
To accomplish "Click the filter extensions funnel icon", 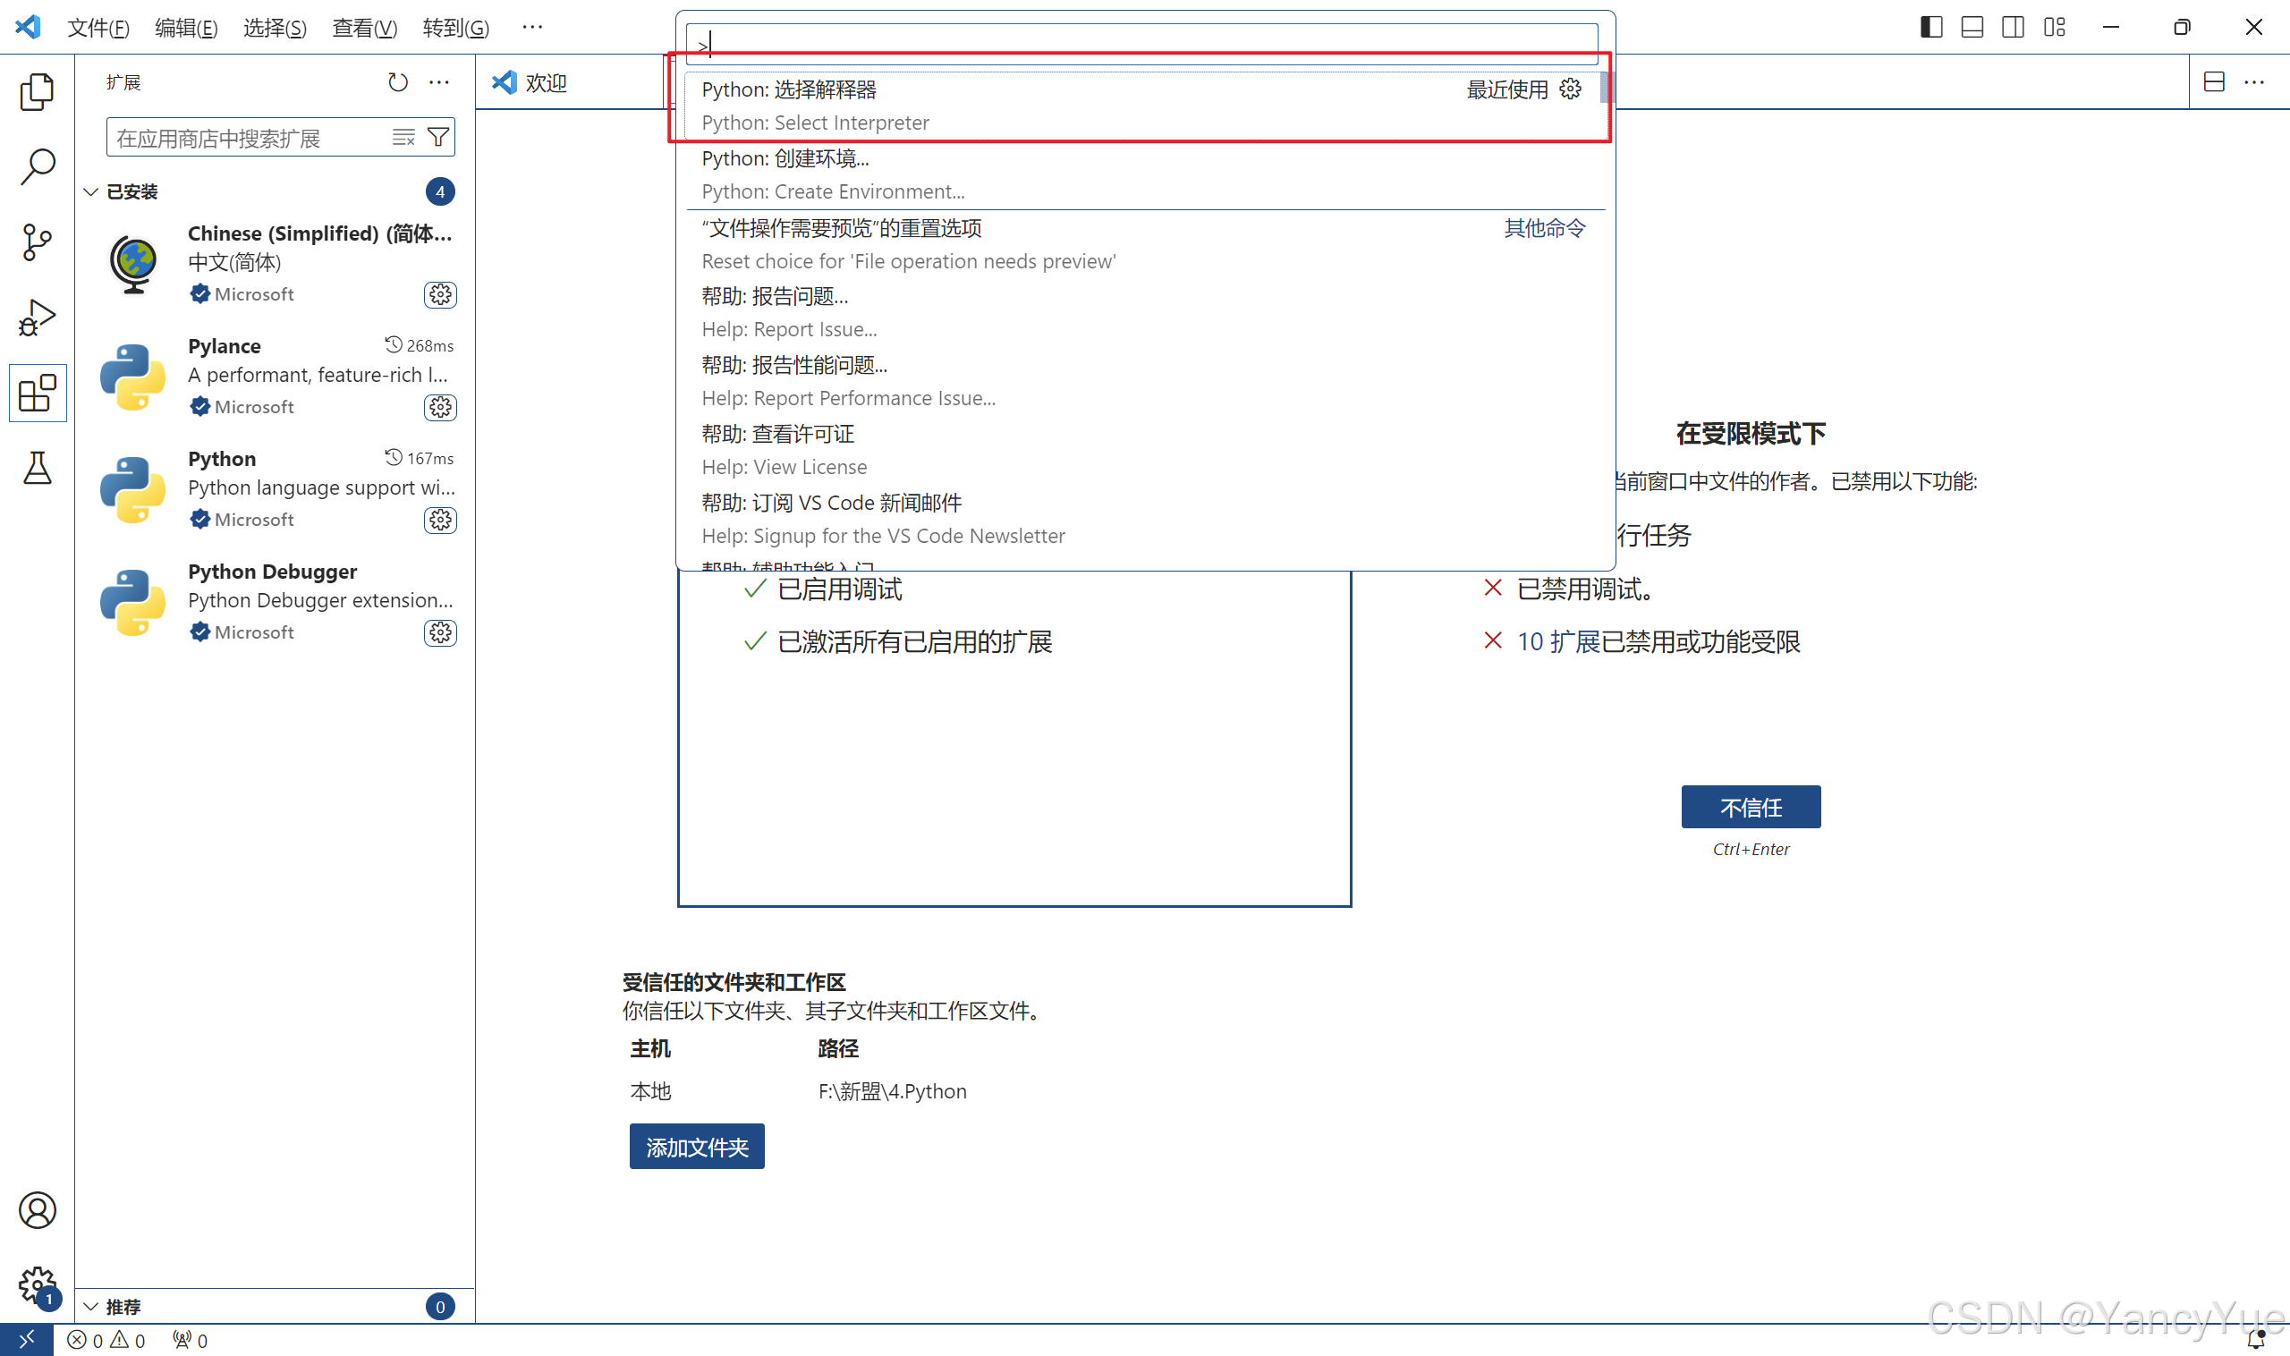I will point(438,137).
